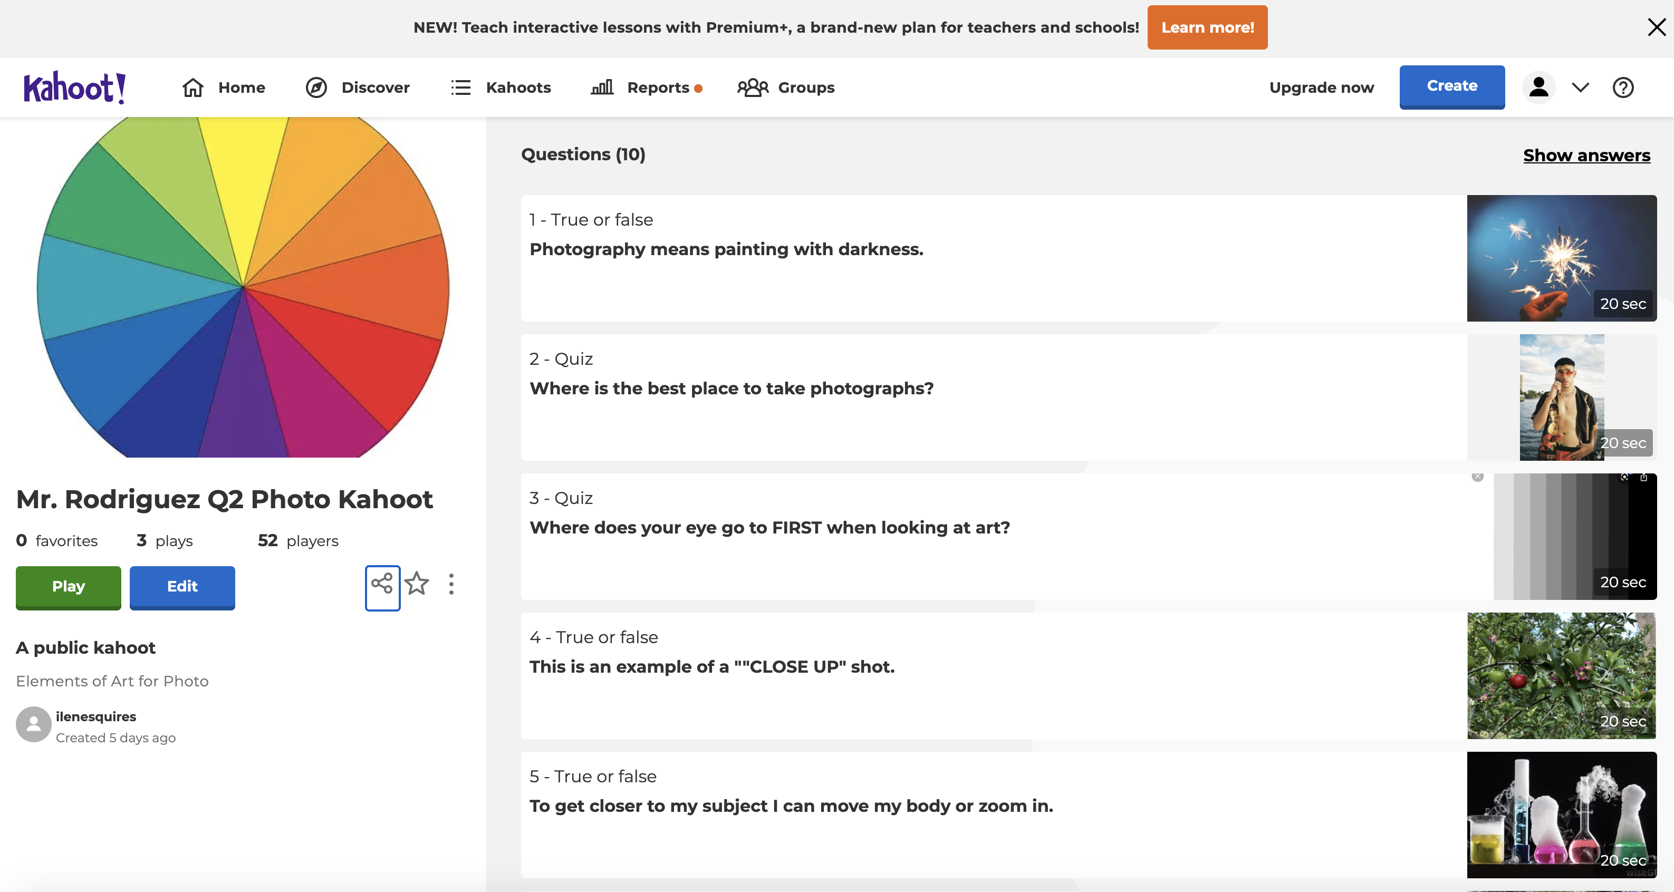Go to Home in navigation

pos(224,87)
